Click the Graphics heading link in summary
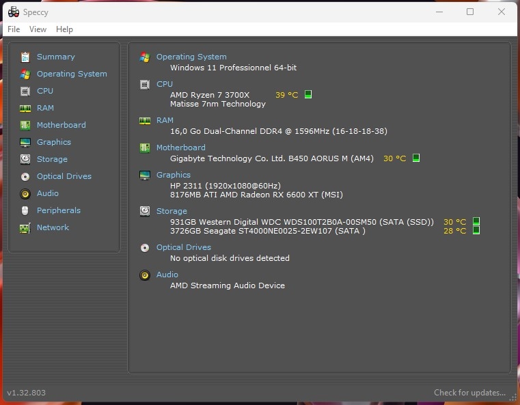This screenshot has width=520, height=405. [x=174, y=175]
